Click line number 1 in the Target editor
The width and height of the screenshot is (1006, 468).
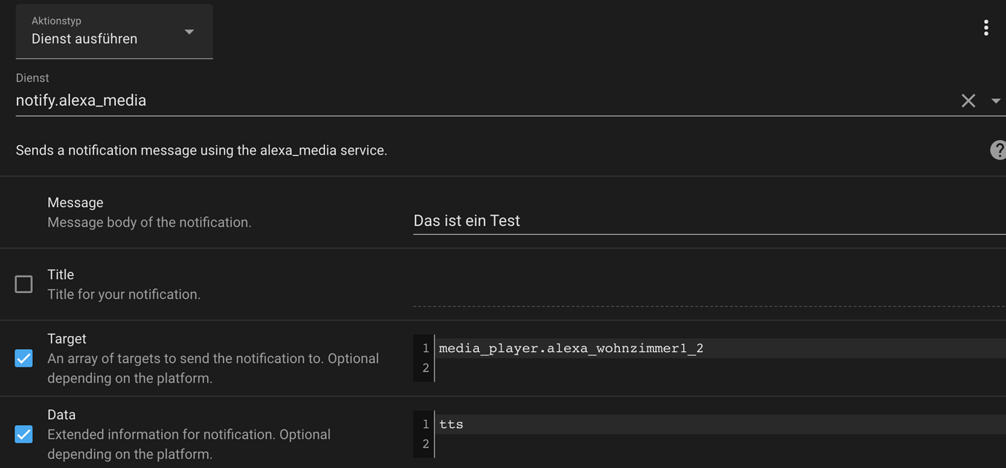pos(425,348)
